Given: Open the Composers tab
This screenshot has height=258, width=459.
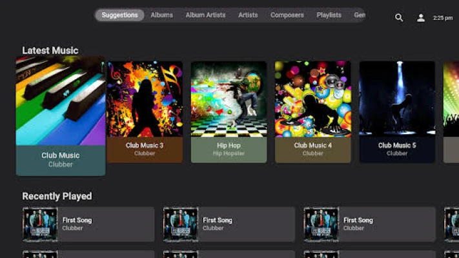Looking at the screenshot, I should click(x=287, y=15).
